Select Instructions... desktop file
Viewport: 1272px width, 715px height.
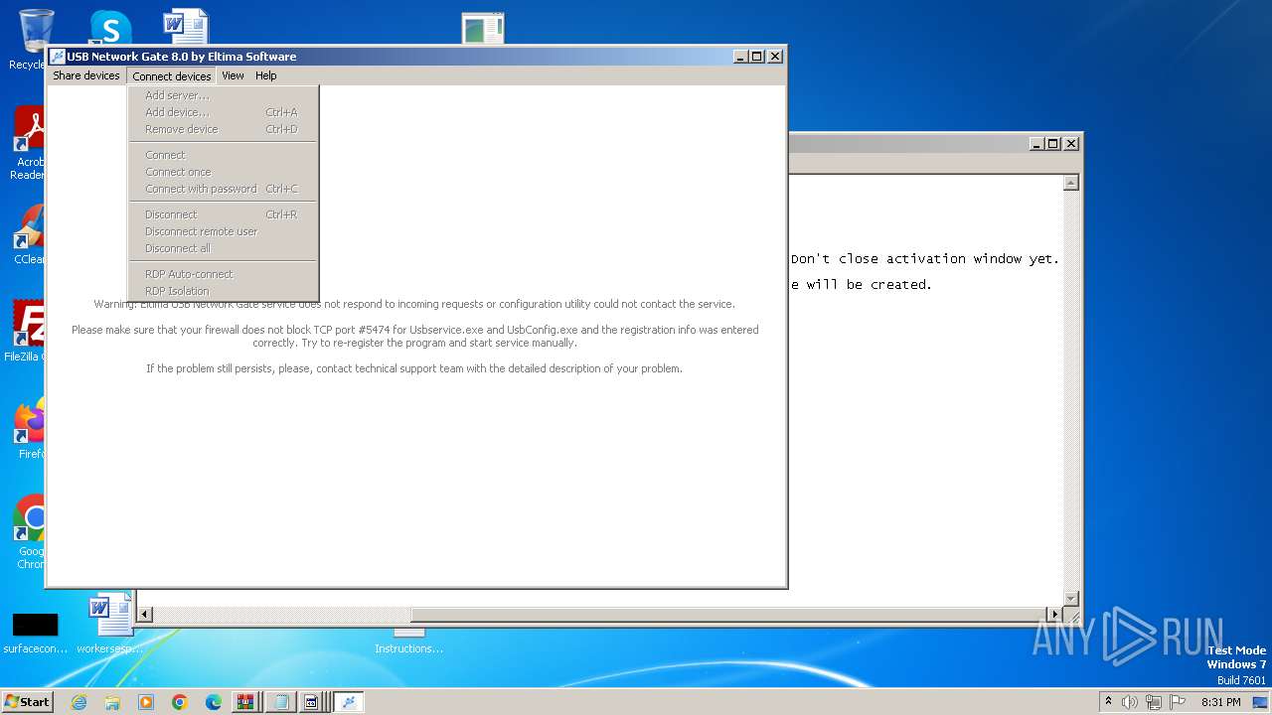click(408, 642)
